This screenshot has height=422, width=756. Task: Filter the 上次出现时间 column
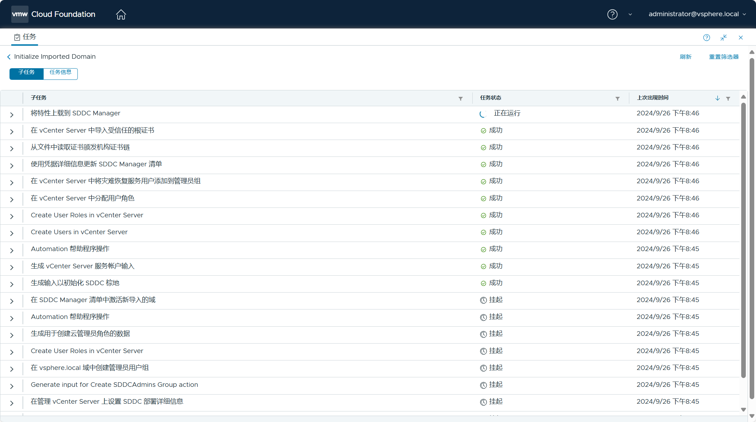pyautogui.click(x=728, y=98)
